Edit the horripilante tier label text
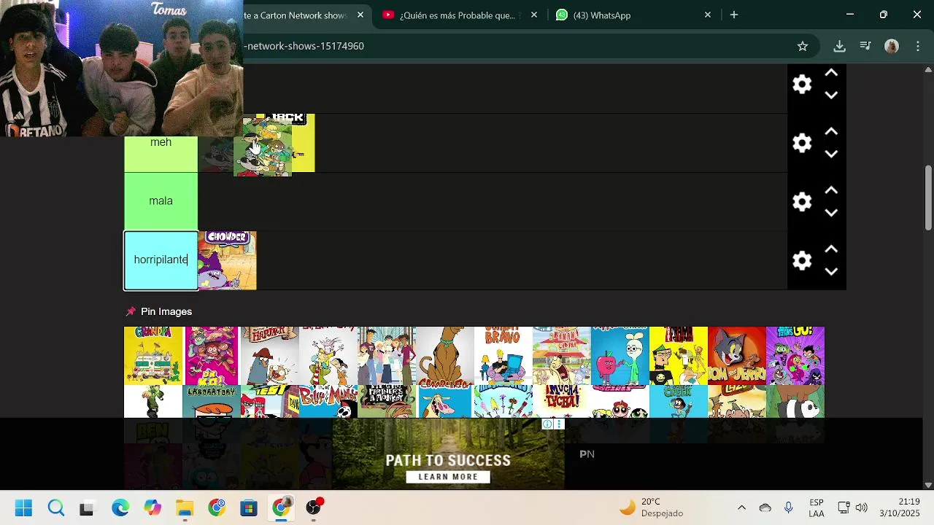The width and height of the screenshot is (934, 525). [161, 260]
